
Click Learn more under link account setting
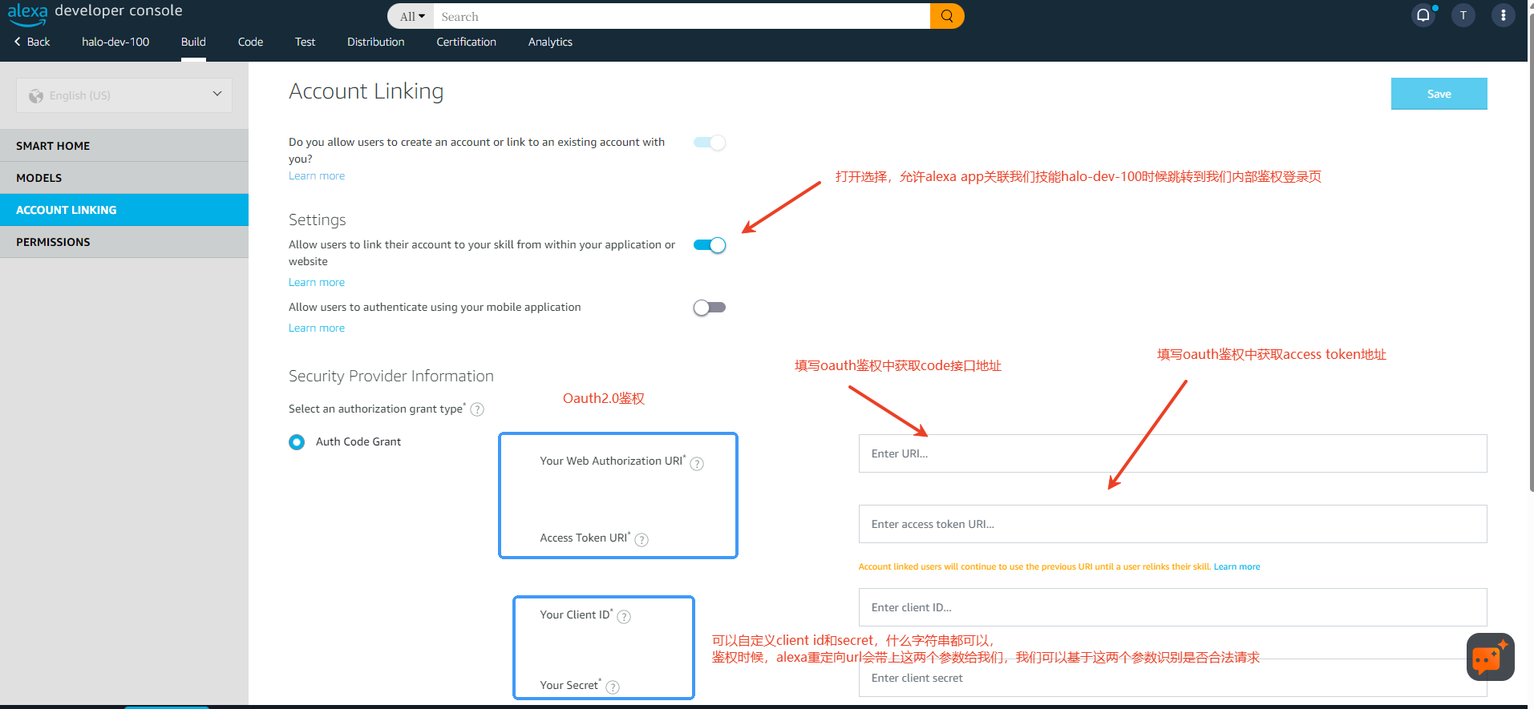coord(317,283)
